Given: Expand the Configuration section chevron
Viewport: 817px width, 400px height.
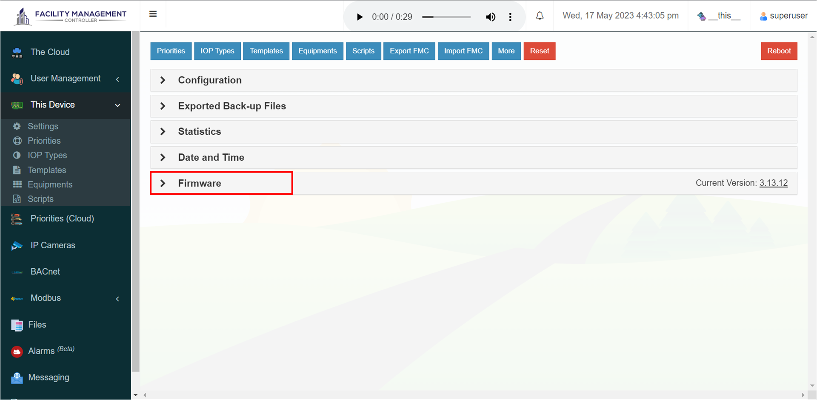Looking at the screenshot, I should coord(163,80).
